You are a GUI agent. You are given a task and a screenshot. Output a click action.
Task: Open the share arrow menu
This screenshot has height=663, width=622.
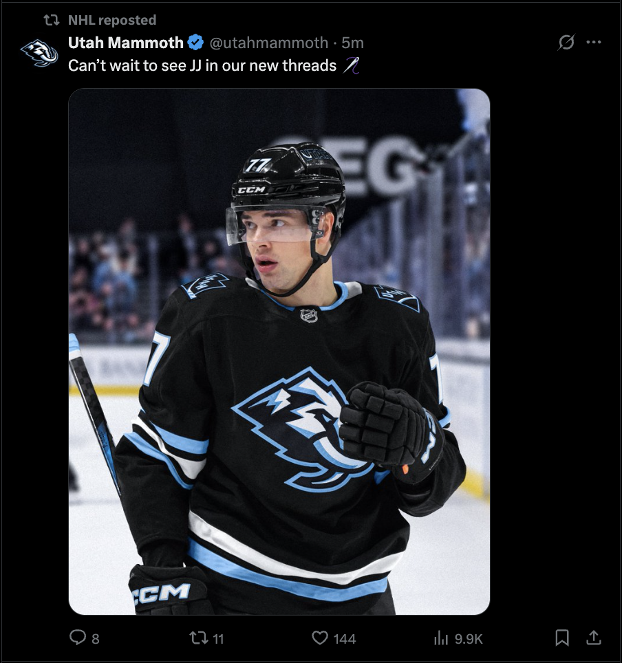coord(594,638)
